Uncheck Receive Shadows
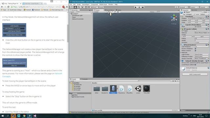Viewport: 210px width, 118px height. [196, 49]
